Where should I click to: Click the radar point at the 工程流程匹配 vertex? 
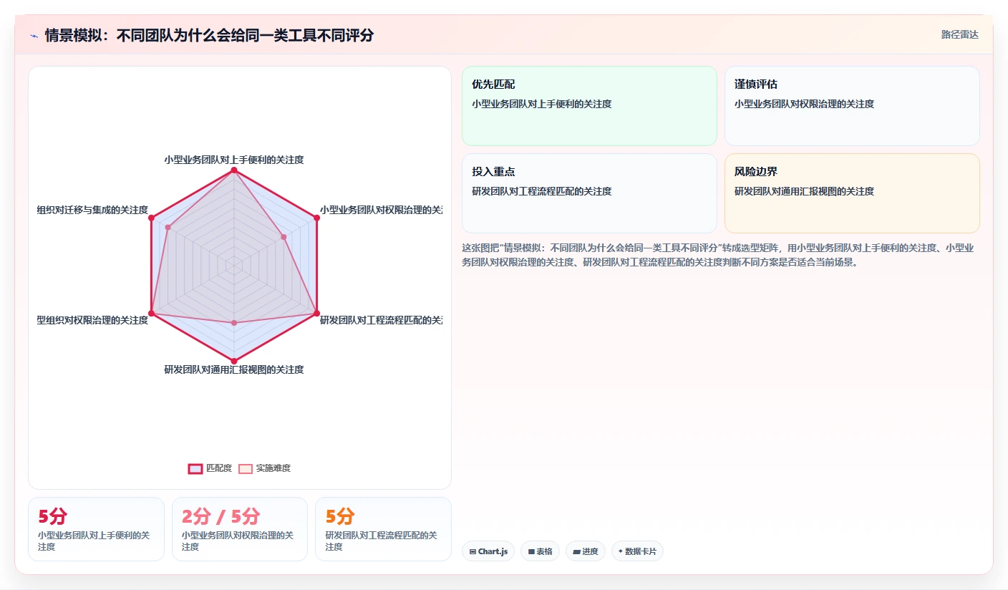click(316, 314)
